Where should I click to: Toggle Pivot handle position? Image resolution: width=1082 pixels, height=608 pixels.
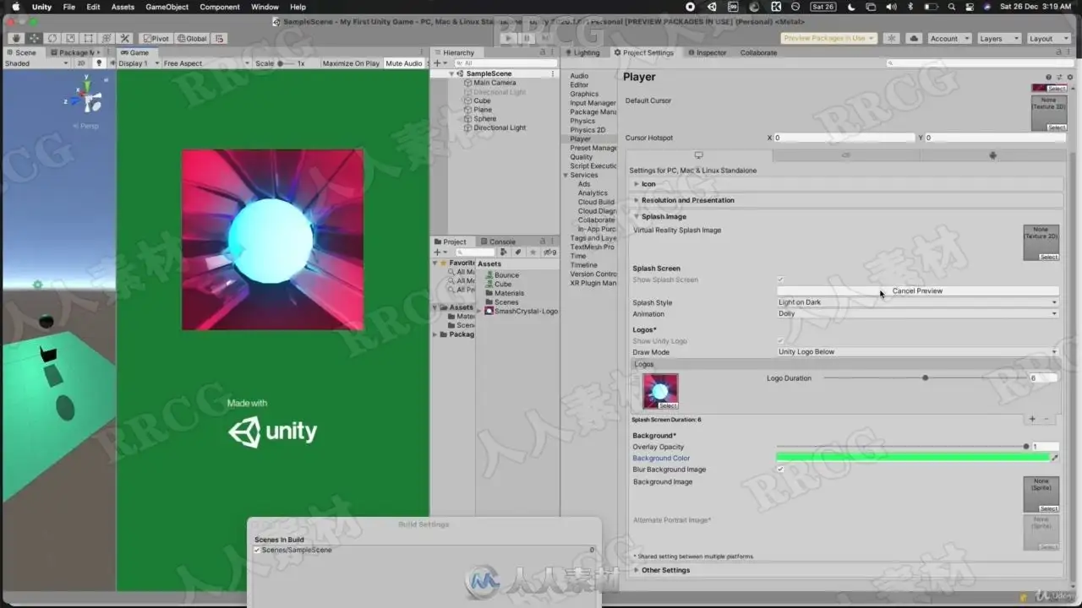(156, 38)
